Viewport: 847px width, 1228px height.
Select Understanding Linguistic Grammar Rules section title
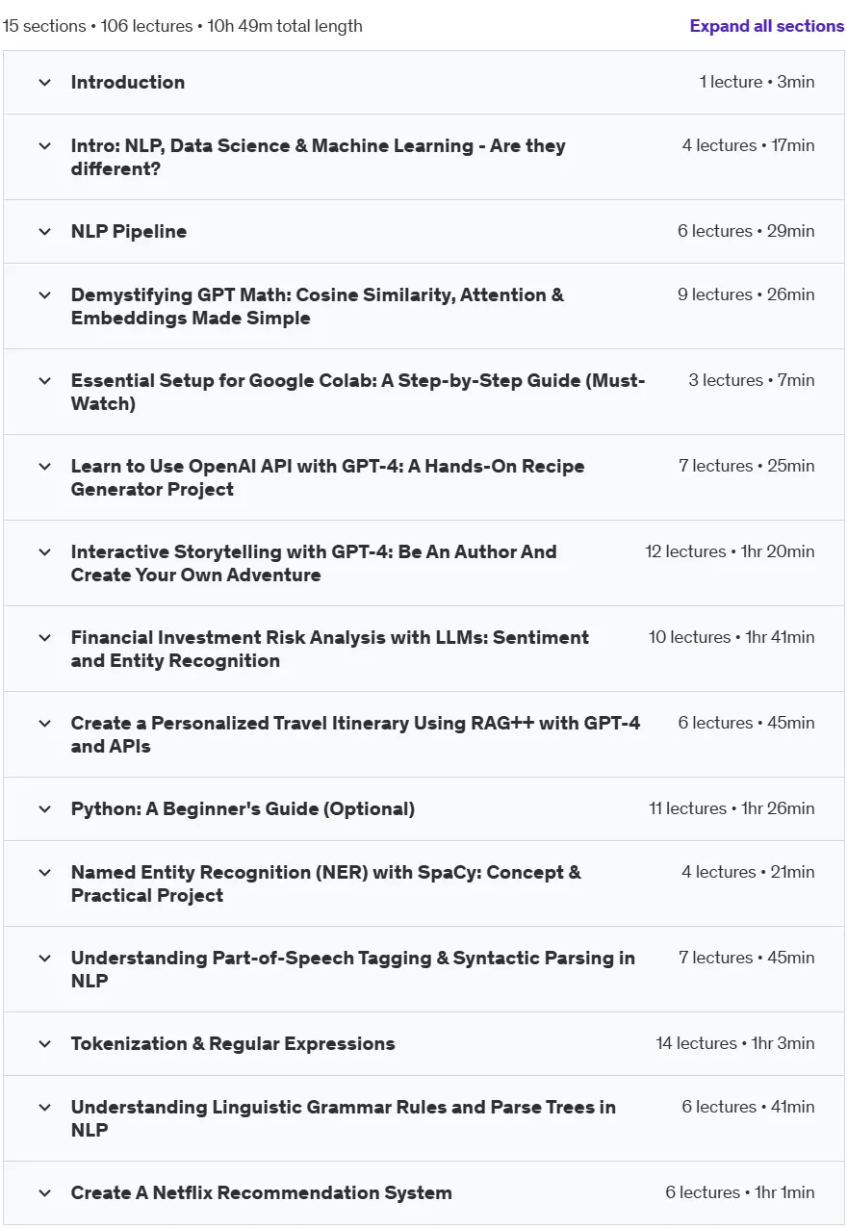pos(344,1118)
